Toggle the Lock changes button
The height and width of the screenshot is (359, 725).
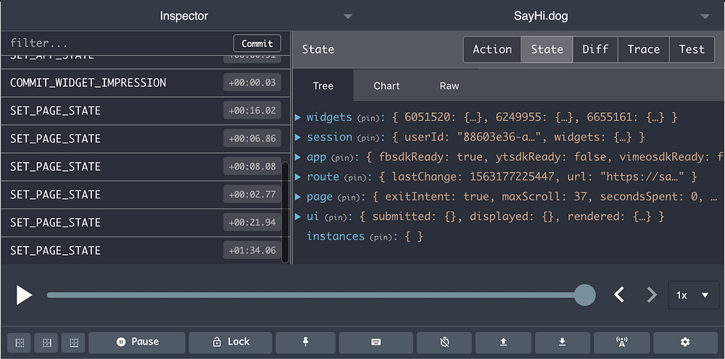(x=230, y=342)
